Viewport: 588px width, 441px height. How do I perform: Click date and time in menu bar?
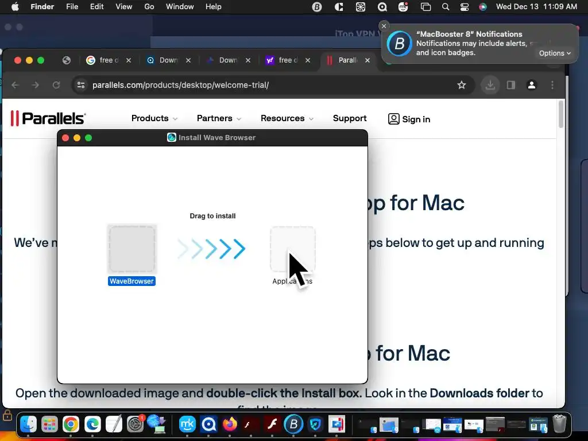click(536, 7)
